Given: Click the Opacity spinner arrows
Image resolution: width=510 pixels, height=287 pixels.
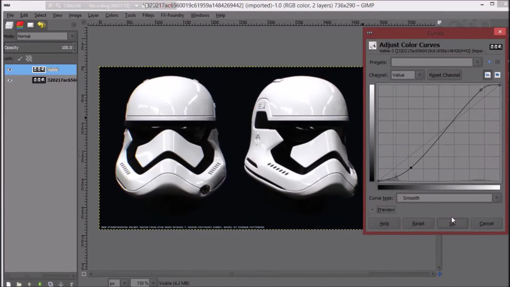Looking at the screenshot, I should [x=75, y=47].
